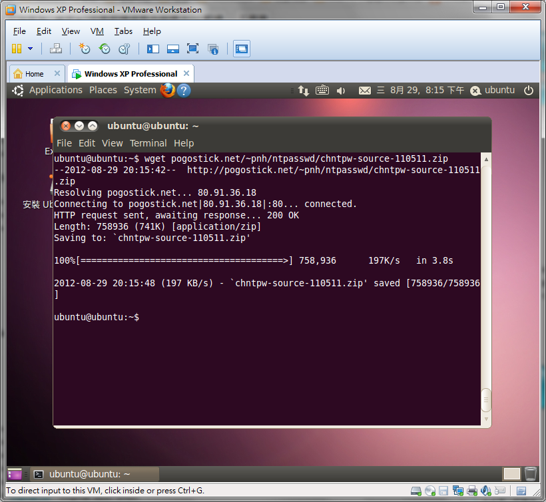
Task: Open the messaging envelope indicator
Action: [365, 91]
